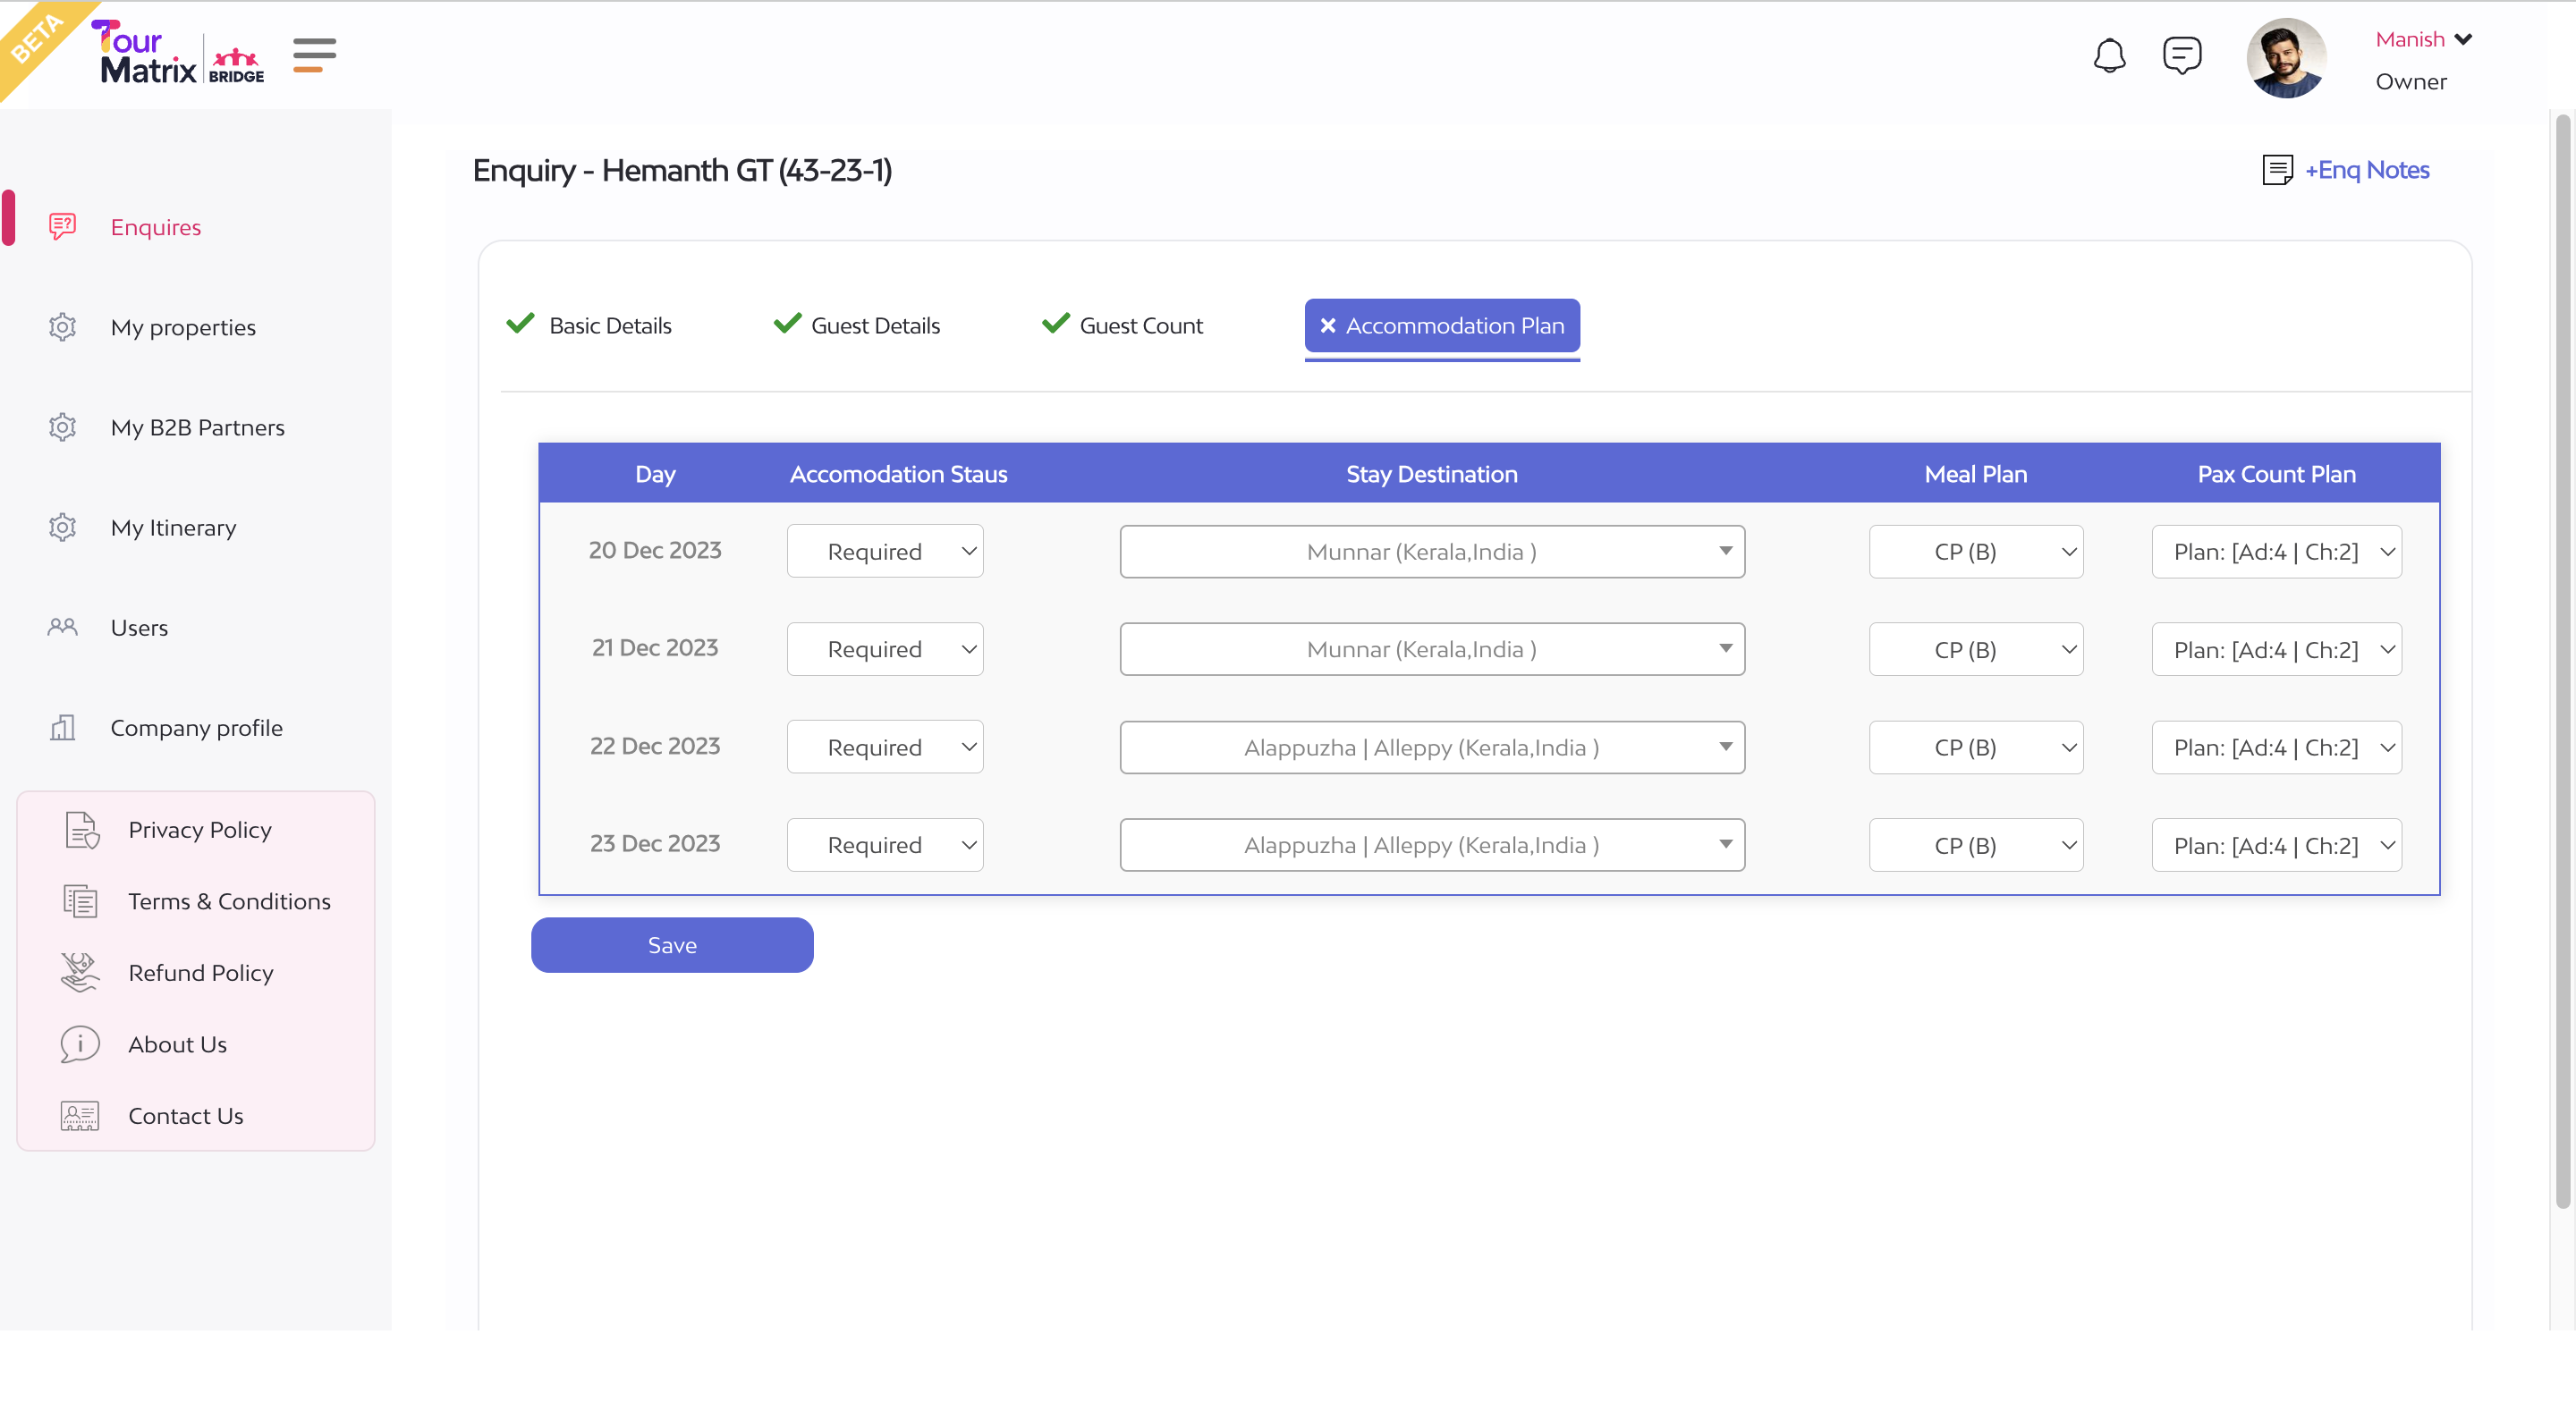This screenshot has height=1402, width=2576.
Task: Click the Manish profile photo
Action: point(2286,58)
